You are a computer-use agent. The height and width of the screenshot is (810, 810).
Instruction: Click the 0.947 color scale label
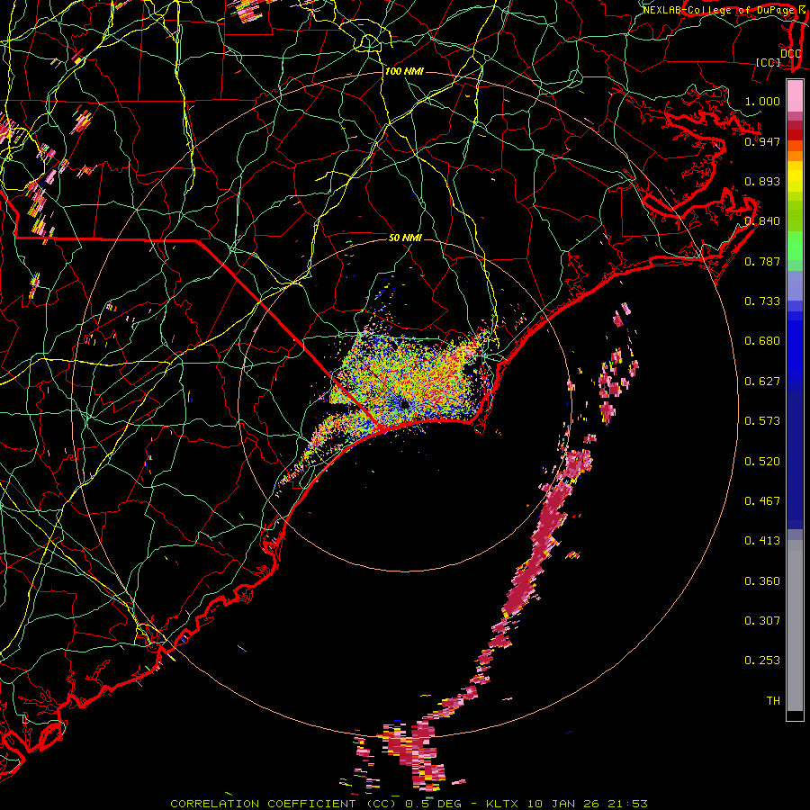[762, 141]
